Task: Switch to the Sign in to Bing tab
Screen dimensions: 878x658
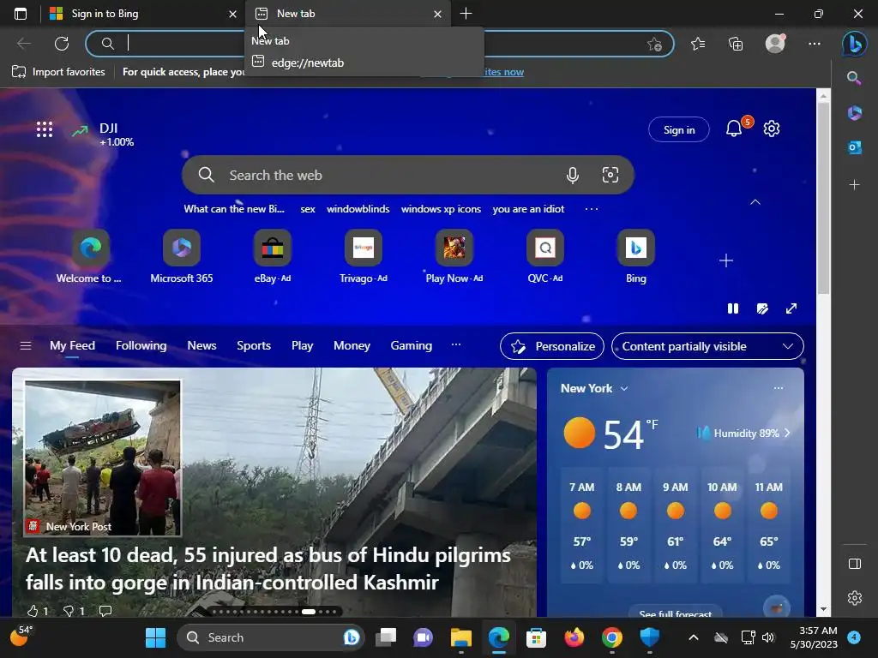Action: click(143, 14)
